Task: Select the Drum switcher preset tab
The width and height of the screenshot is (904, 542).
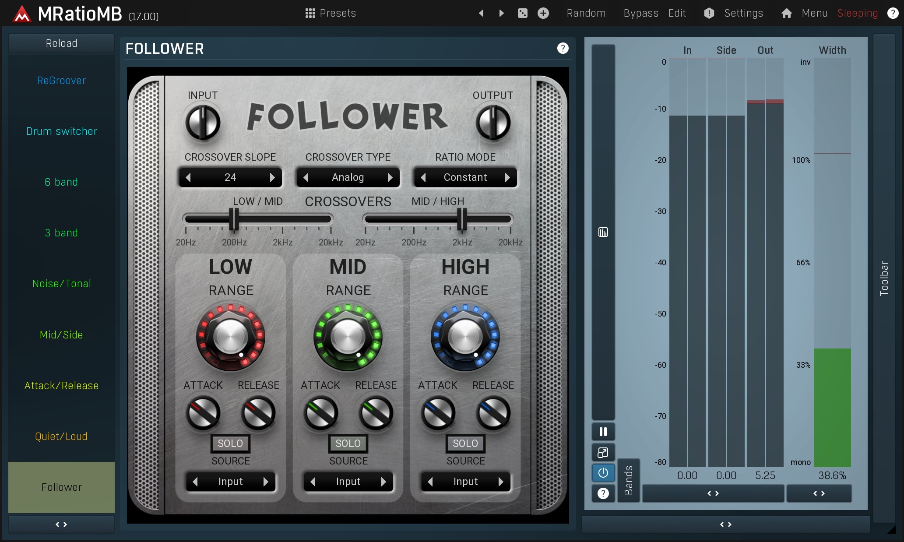Action: tap(61, 131)
